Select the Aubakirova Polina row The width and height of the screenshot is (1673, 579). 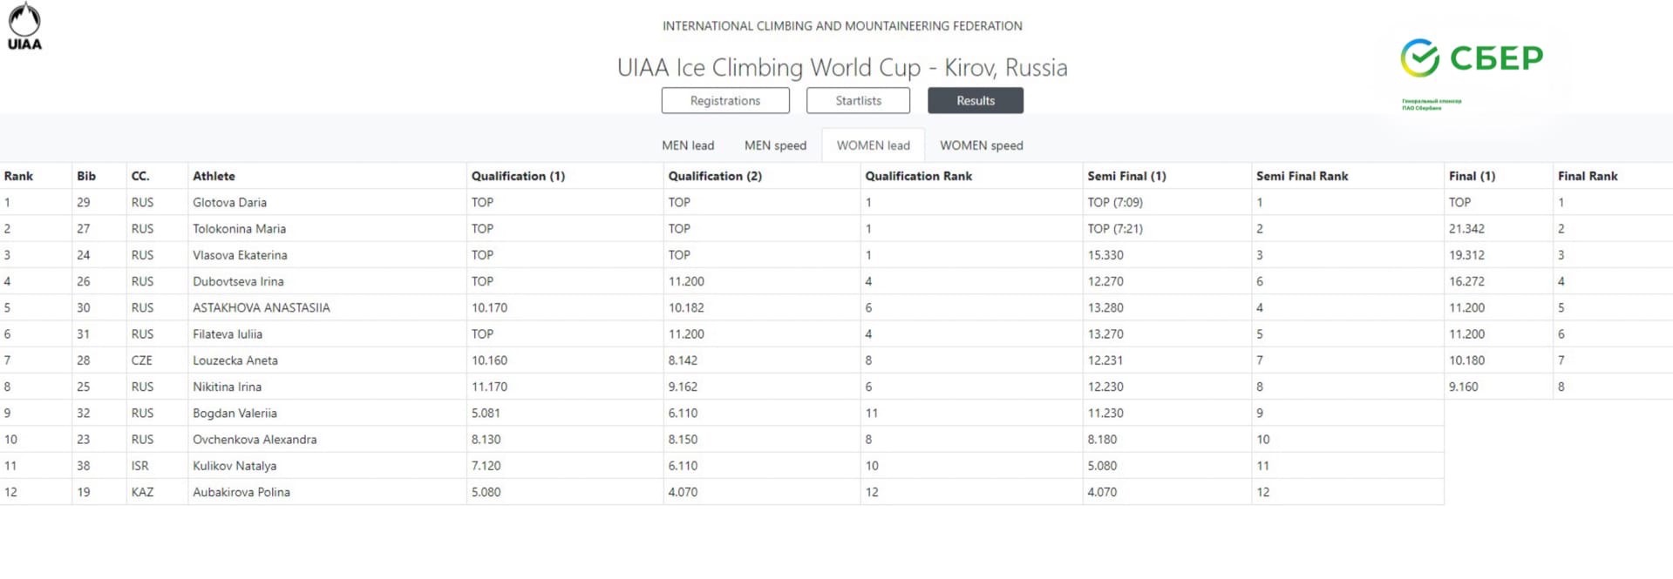[722, 492]
